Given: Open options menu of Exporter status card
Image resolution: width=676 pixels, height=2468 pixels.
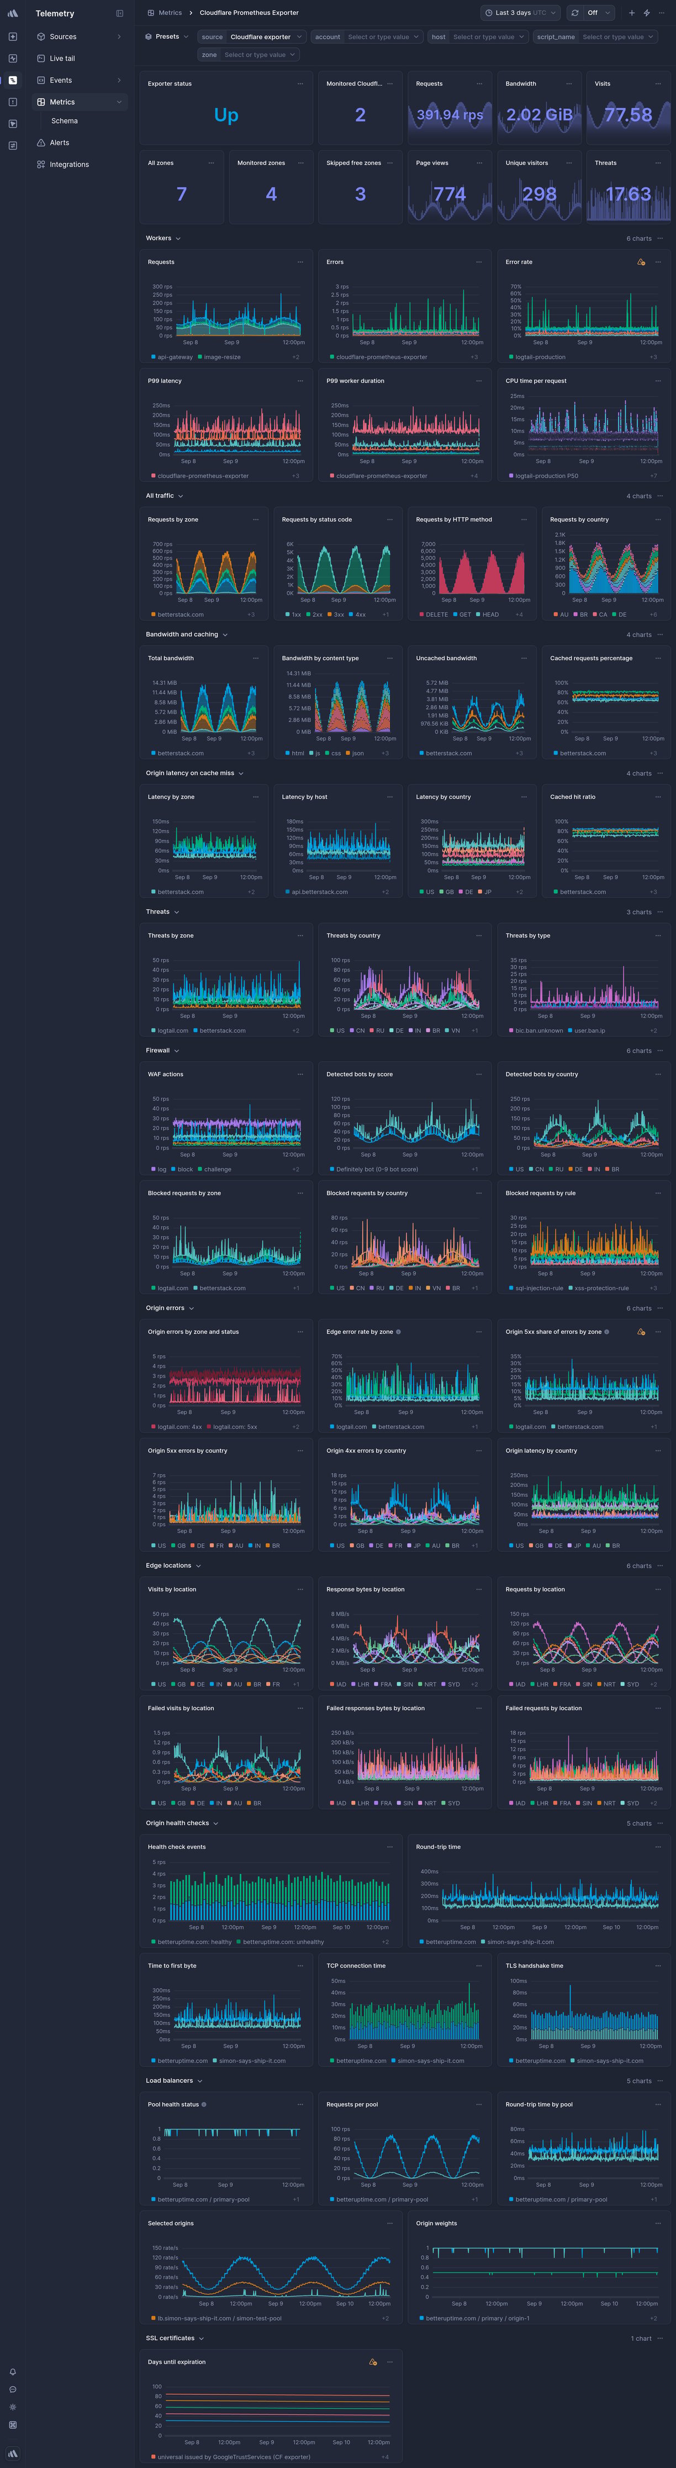Looking at the screenshot, I should [x=300, y=83].
